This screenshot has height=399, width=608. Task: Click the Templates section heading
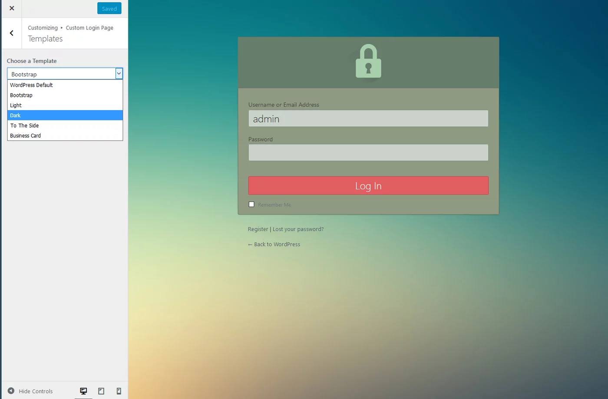pos(45,39)
